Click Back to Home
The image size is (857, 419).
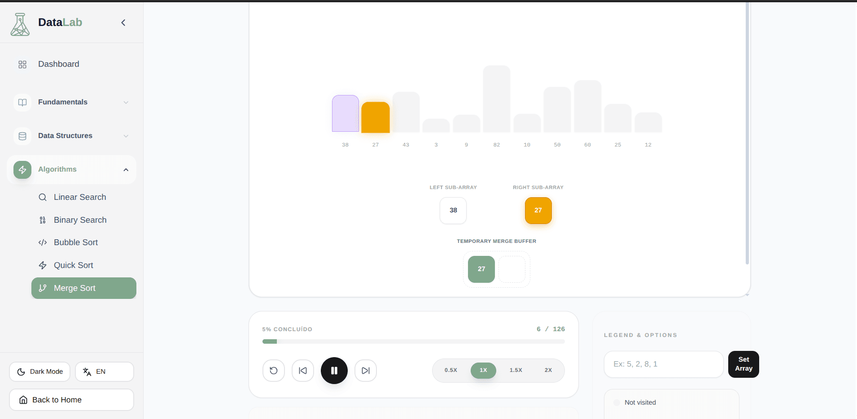pyautogui.click(x=71, y=399)
